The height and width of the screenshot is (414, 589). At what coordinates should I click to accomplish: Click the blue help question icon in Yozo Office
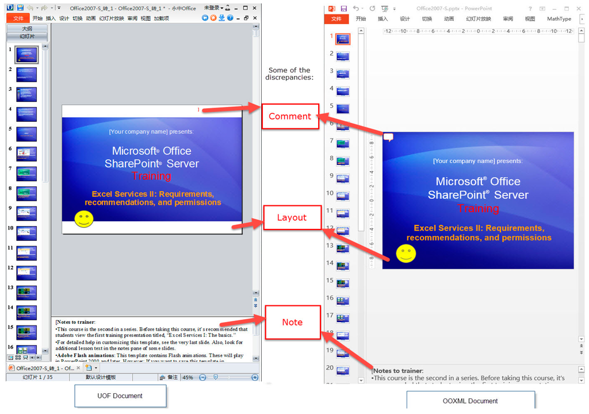pyautogui.click(x=230, y=18)
